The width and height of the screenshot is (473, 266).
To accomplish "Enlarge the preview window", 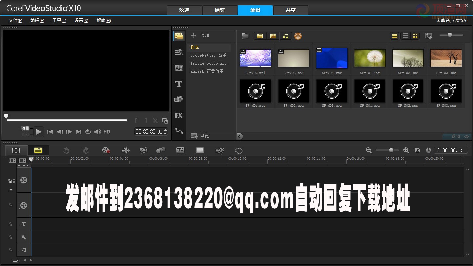I will click(165, 121).
